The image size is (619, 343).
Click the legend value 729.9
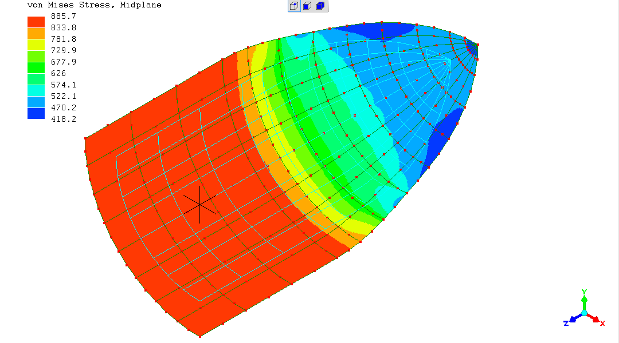64,50
